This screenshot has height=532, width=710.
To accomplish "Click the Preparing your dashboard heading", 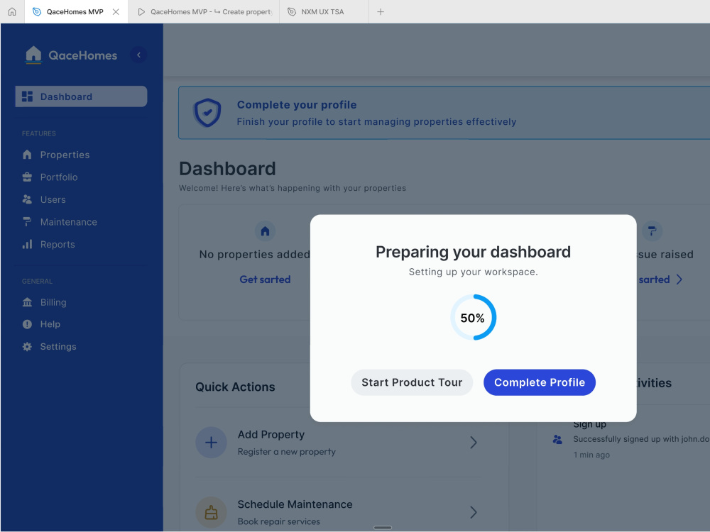I will (473, 252).
